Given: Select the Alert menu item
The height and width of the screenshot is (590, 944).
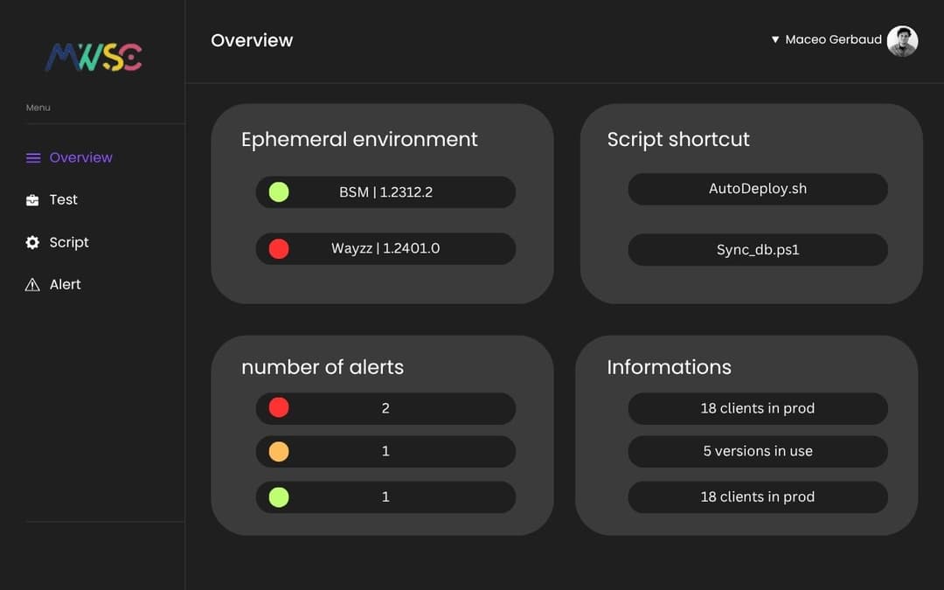Looking at the screenshot, I should pos(65,285).
